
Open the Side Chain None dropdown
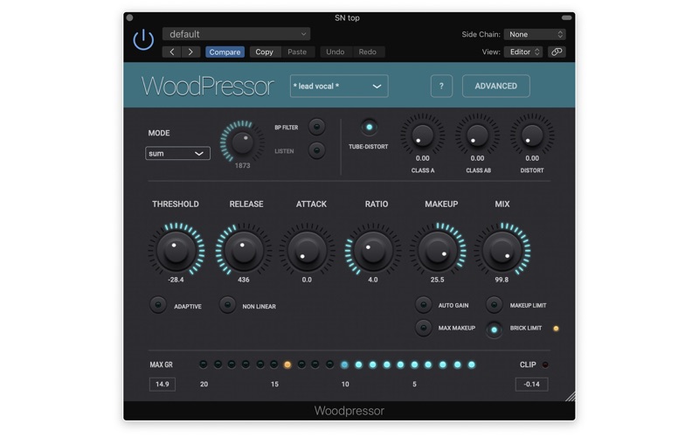(x=535, y=34)
